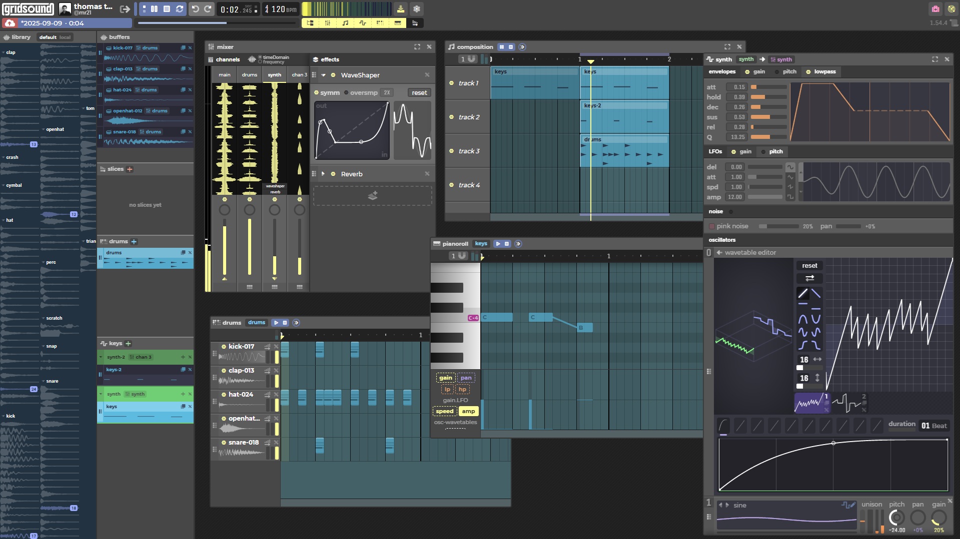Mute the kick-017 drum row
The height and width of the screenshot is (539, 960).
tap(224, 347)
